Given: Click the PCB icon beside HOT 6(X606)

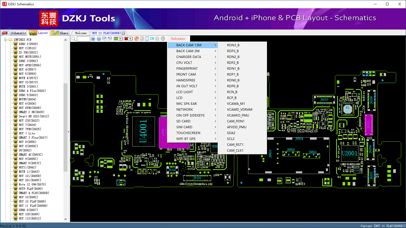Looking at the screenshot, I should pos(15,103).
